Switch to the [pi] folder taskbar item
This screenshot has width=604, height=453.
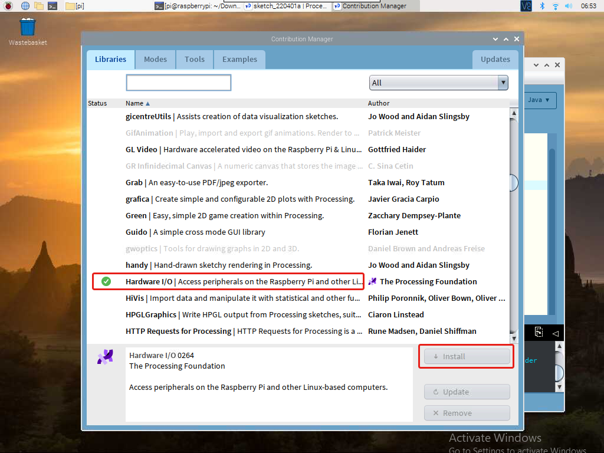click(75, 6)
